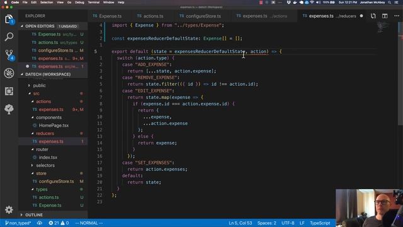
Task: Click the errors and warnings count in status bar
Action: pyautogui.click(x=59, y=223)
